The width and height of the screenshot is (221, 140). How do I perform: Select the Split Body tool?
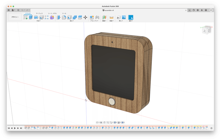pyautogui.click(x=80, y=17)
